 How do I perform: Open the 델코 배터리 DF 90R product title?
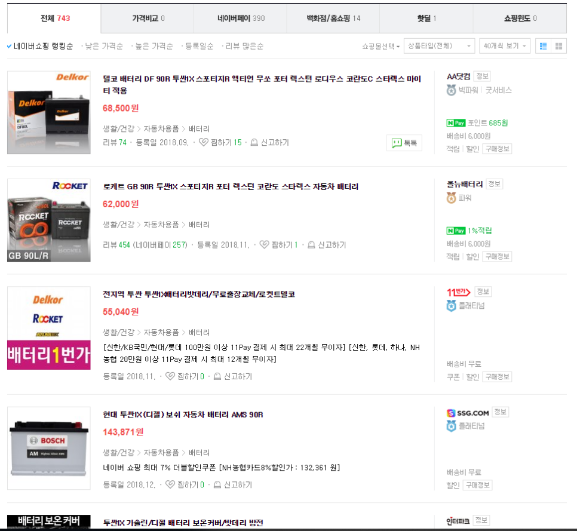262,85
